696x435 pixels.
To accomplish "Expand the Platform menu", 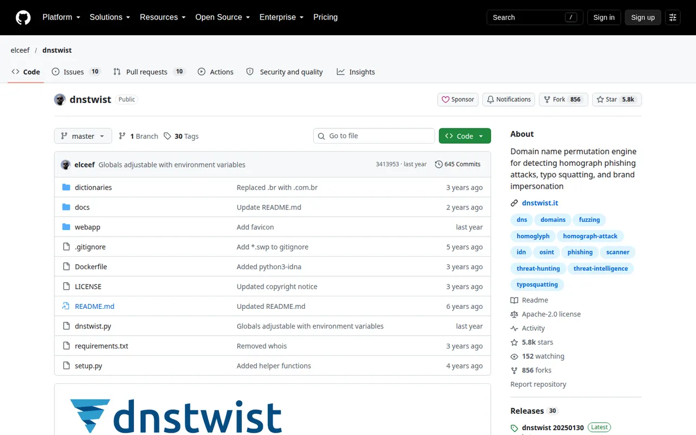I will (x=61, y=17).
